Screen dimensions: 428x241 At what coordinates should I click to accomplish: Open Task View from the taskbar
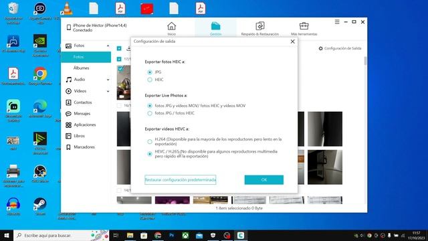click(116, 235)
